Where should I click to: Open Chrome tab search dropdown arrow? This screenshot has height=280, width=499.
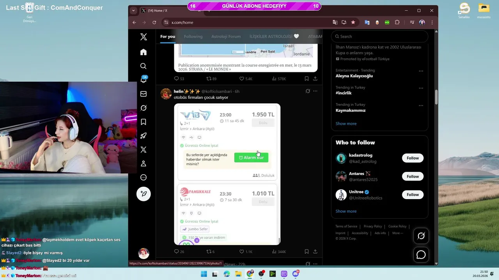133,10
